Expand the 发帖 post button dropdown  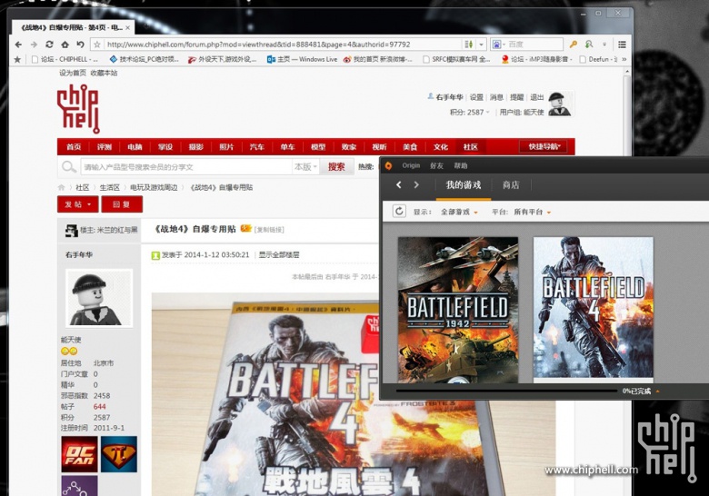89,204
